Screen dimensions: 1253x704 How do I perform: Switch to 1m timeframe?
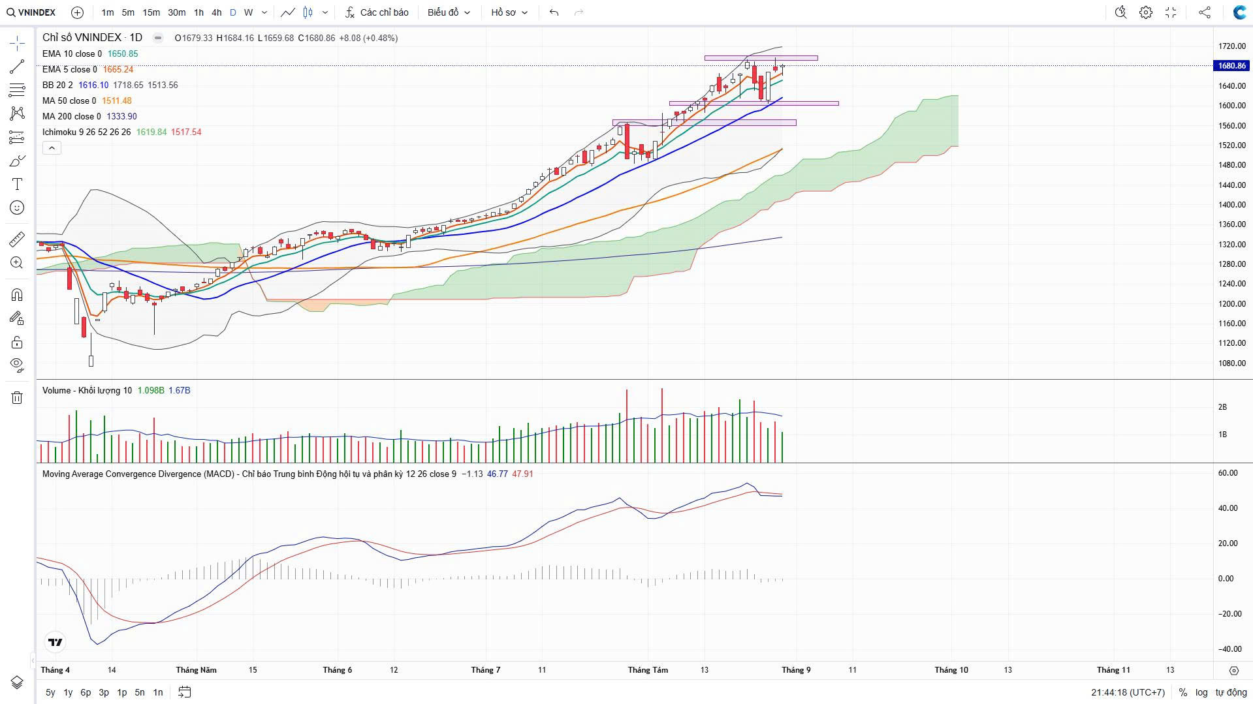[x=108, y=12]
